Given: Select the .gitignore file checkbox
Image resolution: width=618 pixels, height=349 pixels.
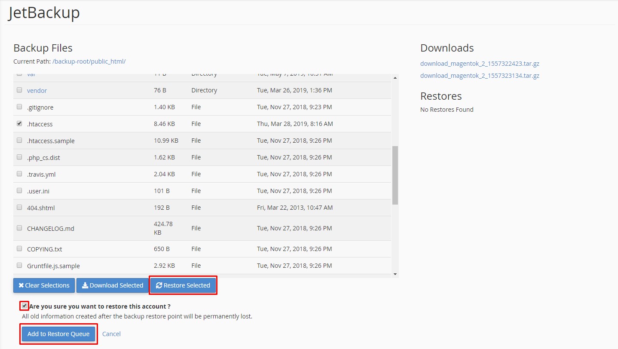Looking at the screenshot, I should pyautogui.click(x=19, y=107).
